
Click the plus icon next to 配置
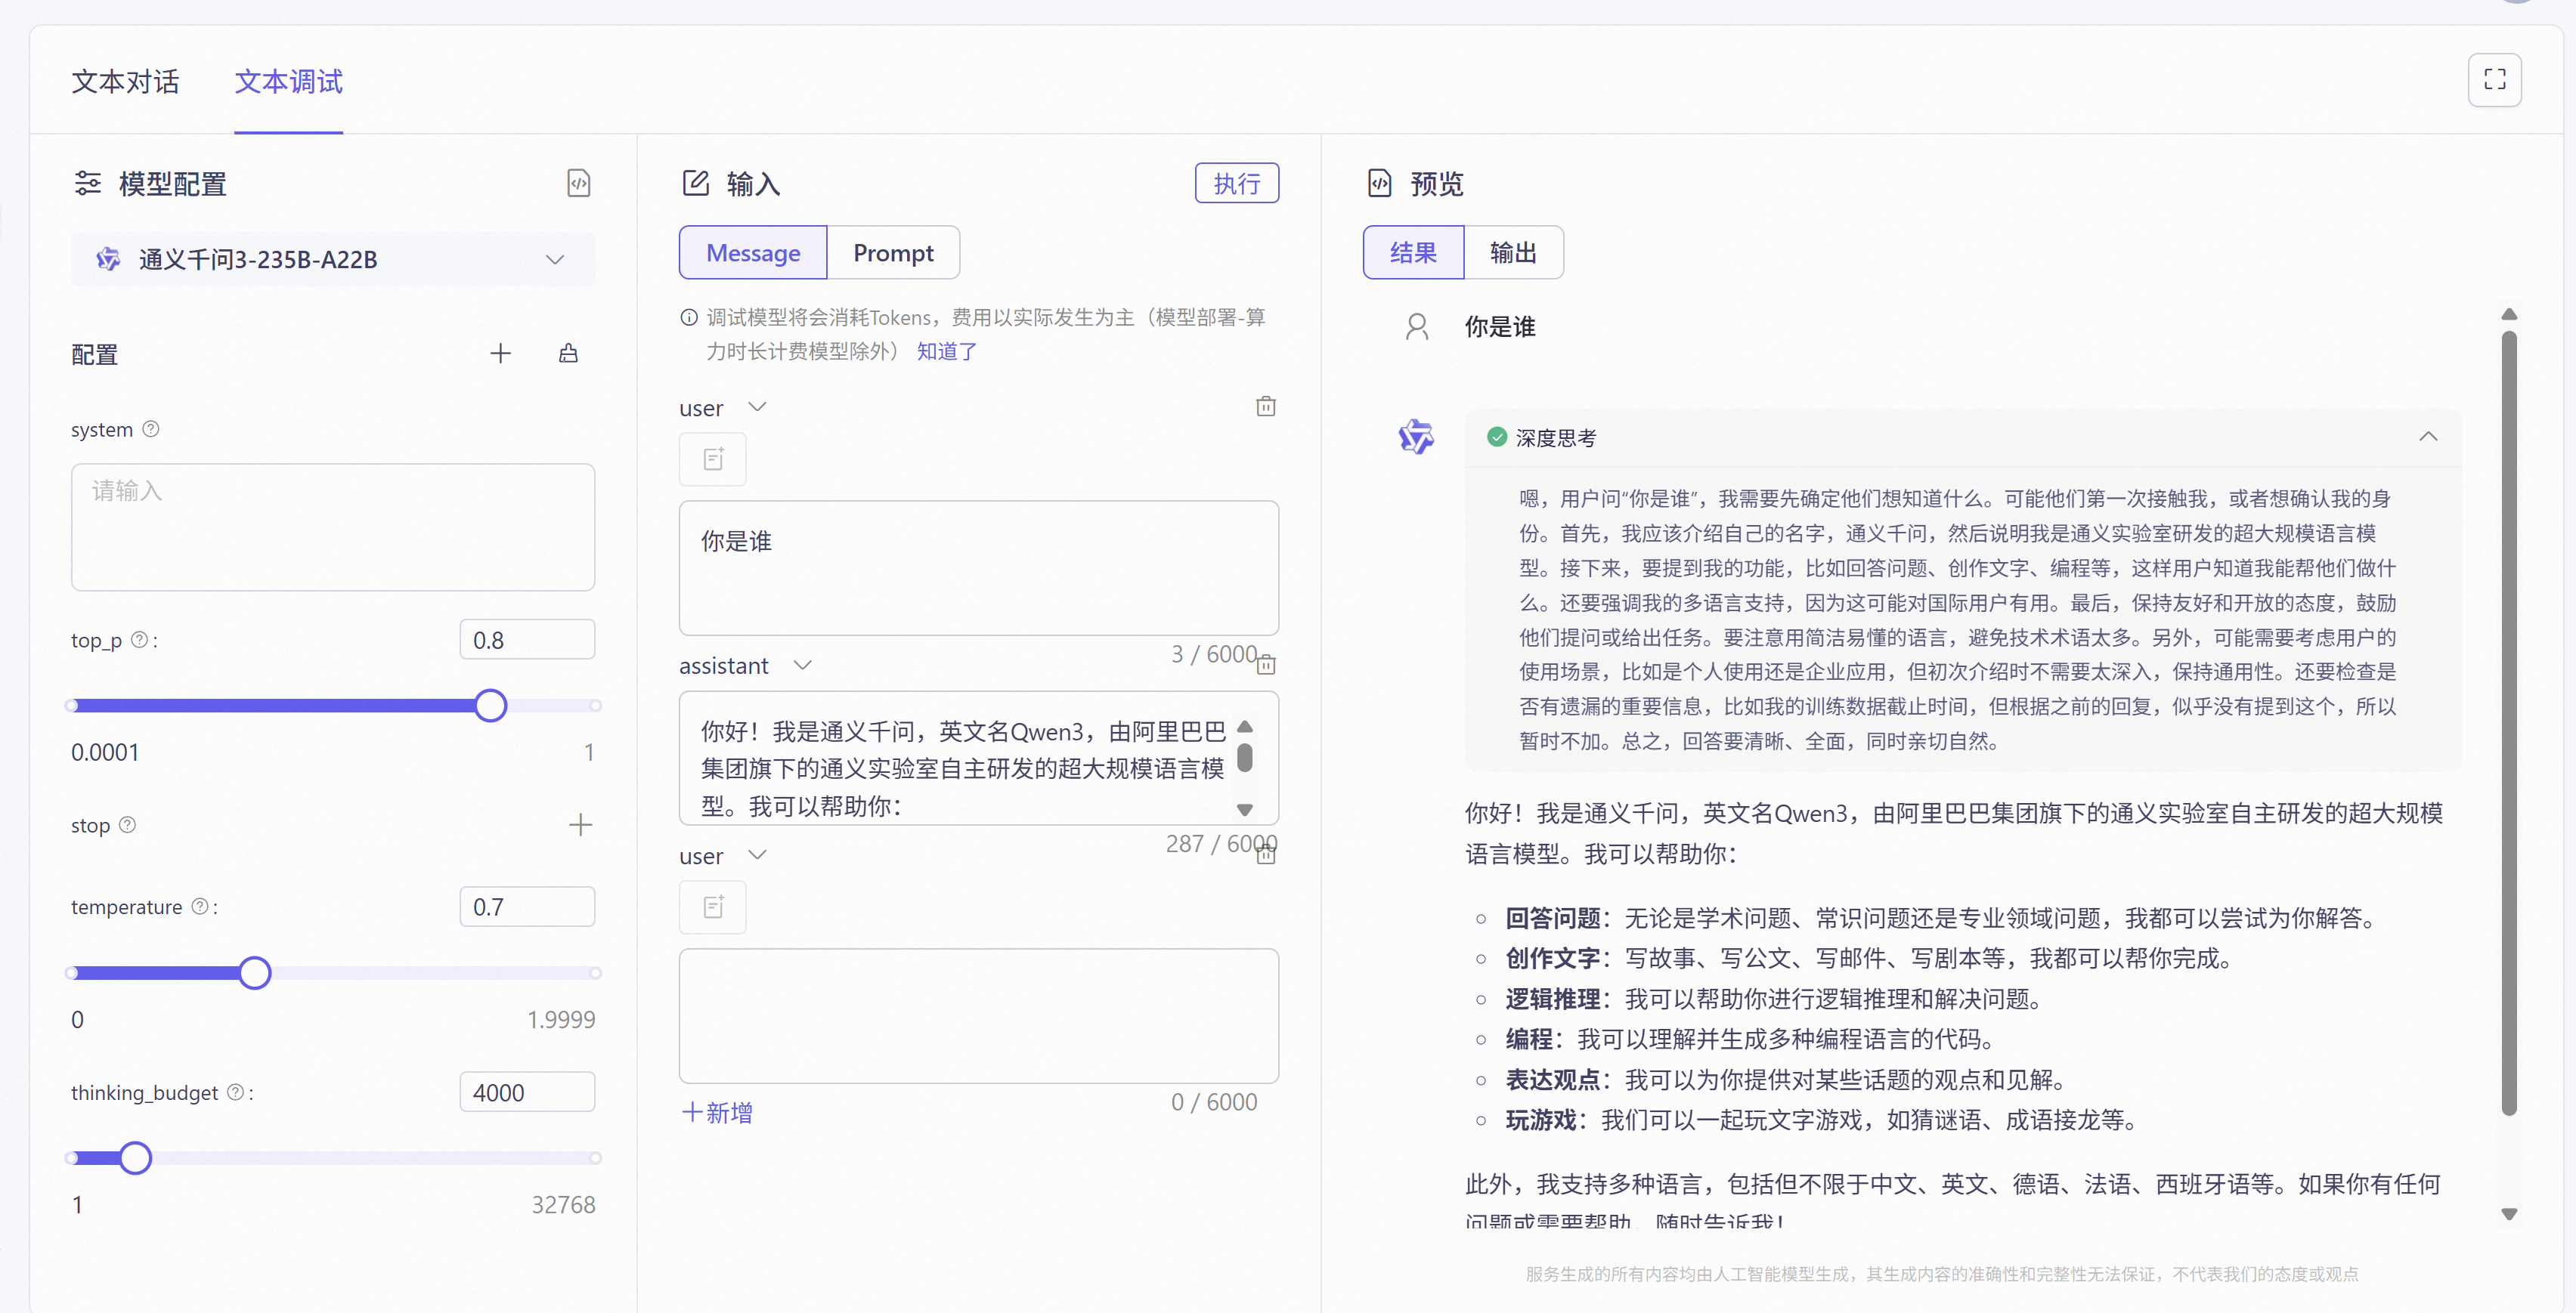500,354
